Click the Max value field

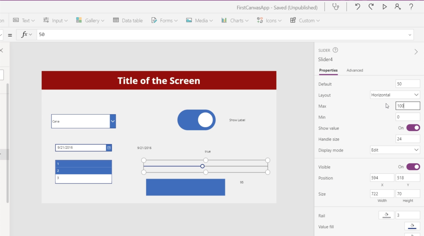click(x=408, y=106)
